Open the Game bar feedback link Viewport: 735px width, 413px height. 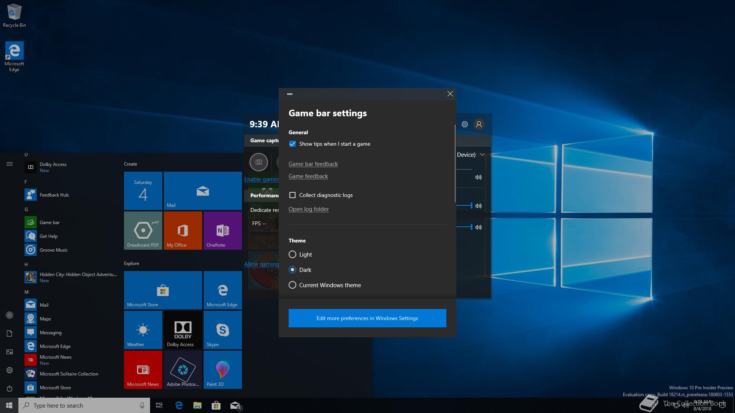click(313, 164)
